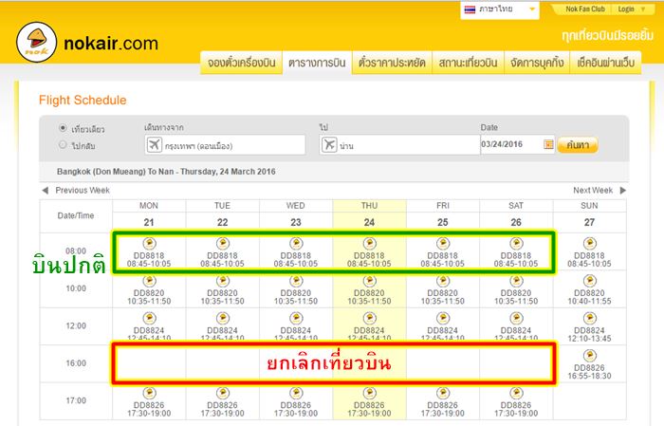Select Thursday 24 DD8826 17:30 flight icon
The width and height of the screenshot is (664, 426).
point(369,393)
